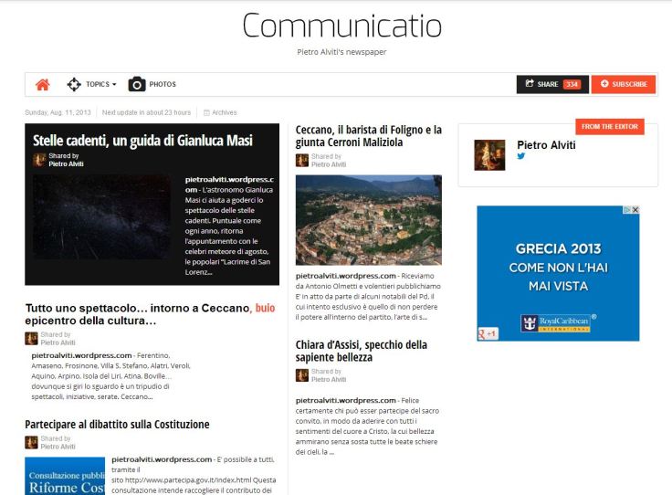Open the Ceccano barista di Foligno article
This screenshot has height=495, width=672.
tap(368, 136)
